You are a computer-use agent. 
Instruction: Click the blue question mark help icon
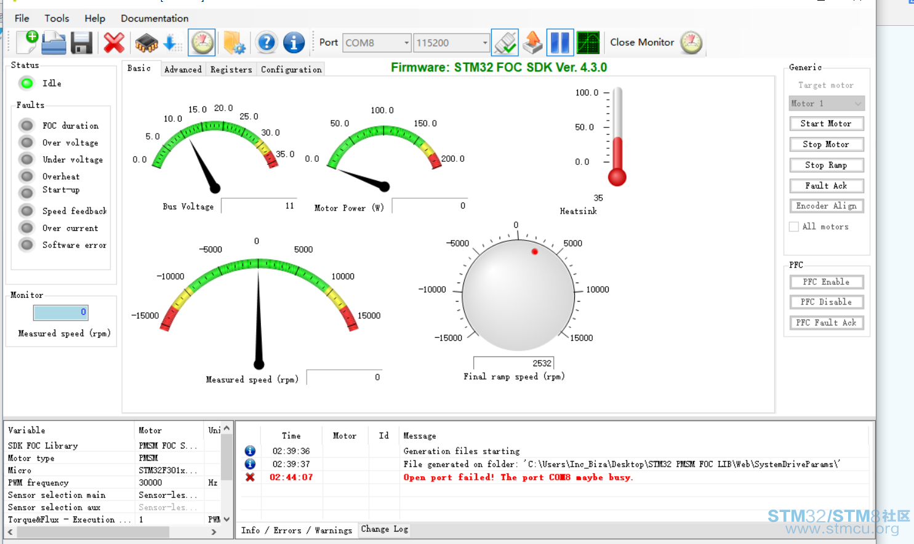pyautogui.click(x=267, y=42)
